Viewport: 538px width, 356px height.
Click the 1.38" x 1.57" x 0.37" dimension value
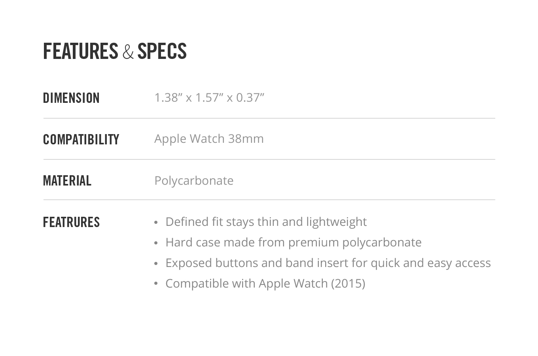tap(209, 97)
